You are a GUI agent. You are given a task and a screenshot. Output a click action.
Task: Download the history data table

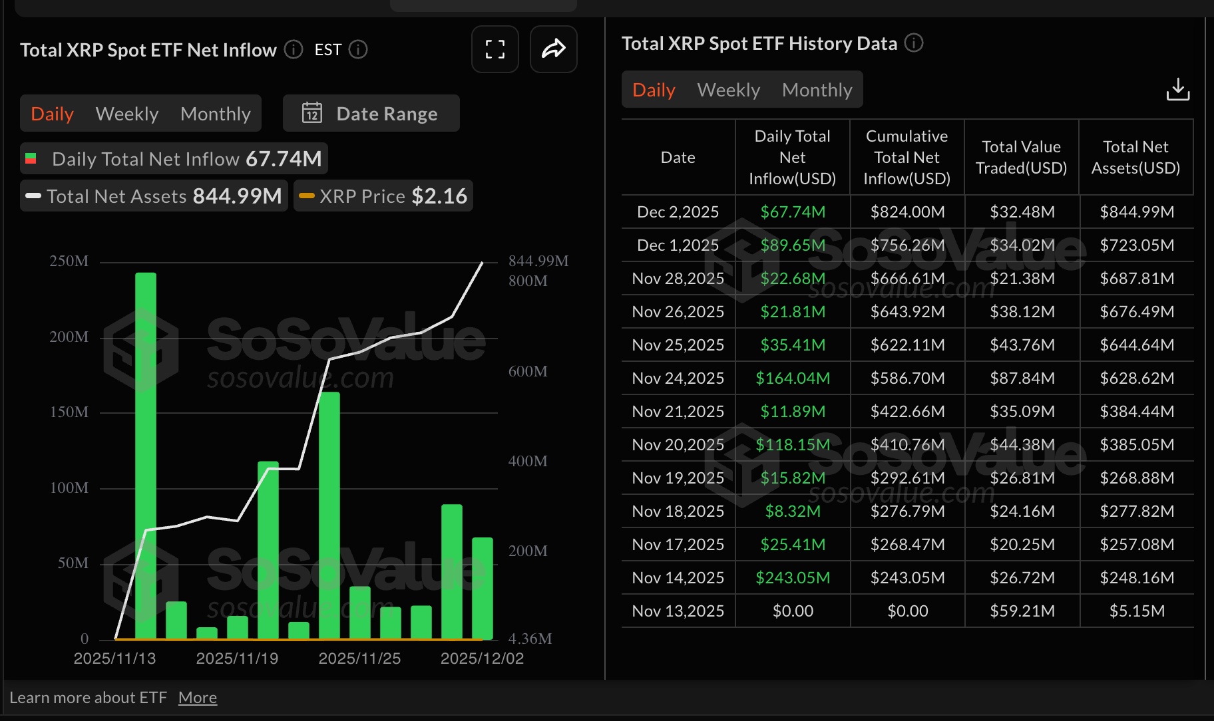tap(1177, 89)
